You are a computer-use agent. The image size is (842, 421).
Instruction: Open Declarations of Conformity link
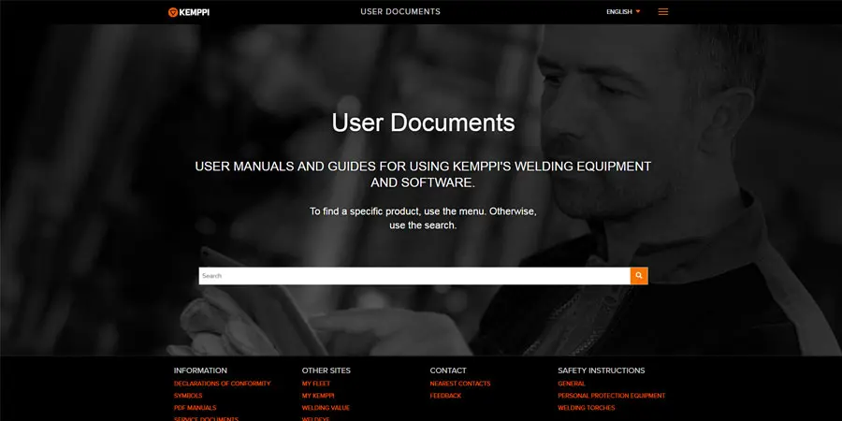click(222, 384)
